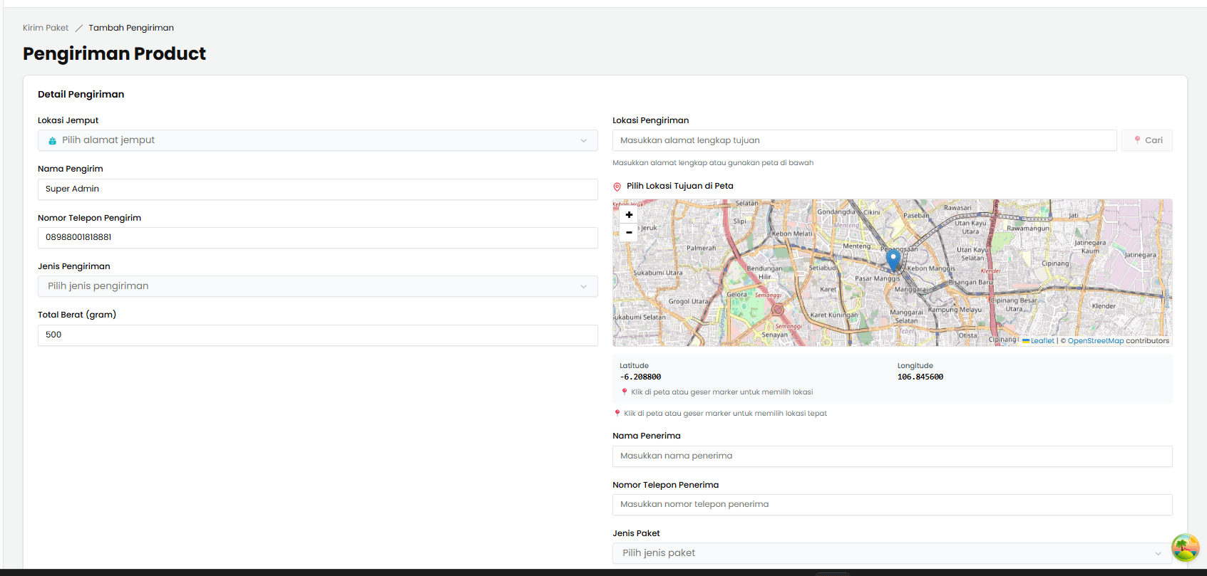The height and width of the screenshot is (576, 1207).
Task: Click the Cari search button
Action: coord(1147,140)
